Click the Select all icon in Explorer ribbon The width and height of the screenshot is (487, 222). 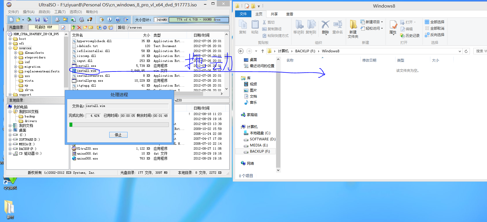427,22
